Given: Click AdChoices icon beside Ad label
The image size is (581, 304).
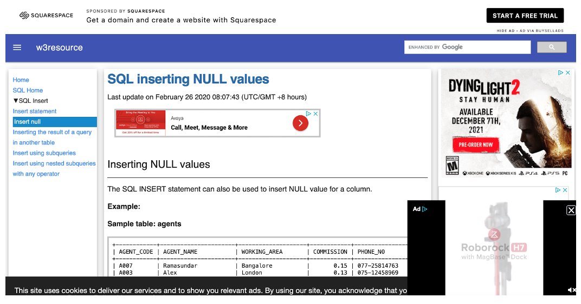Looking at the screenshot, I should tap(424, 209).
